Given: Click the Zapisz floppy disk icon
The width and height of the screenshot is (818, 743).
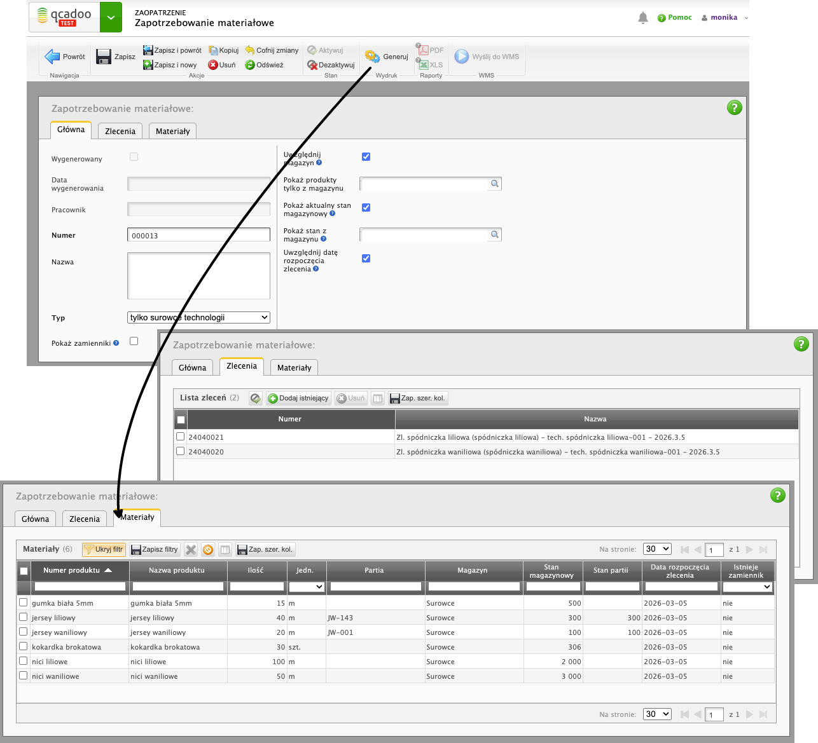Looking at the screenshot, I should (x=104, y=57).
